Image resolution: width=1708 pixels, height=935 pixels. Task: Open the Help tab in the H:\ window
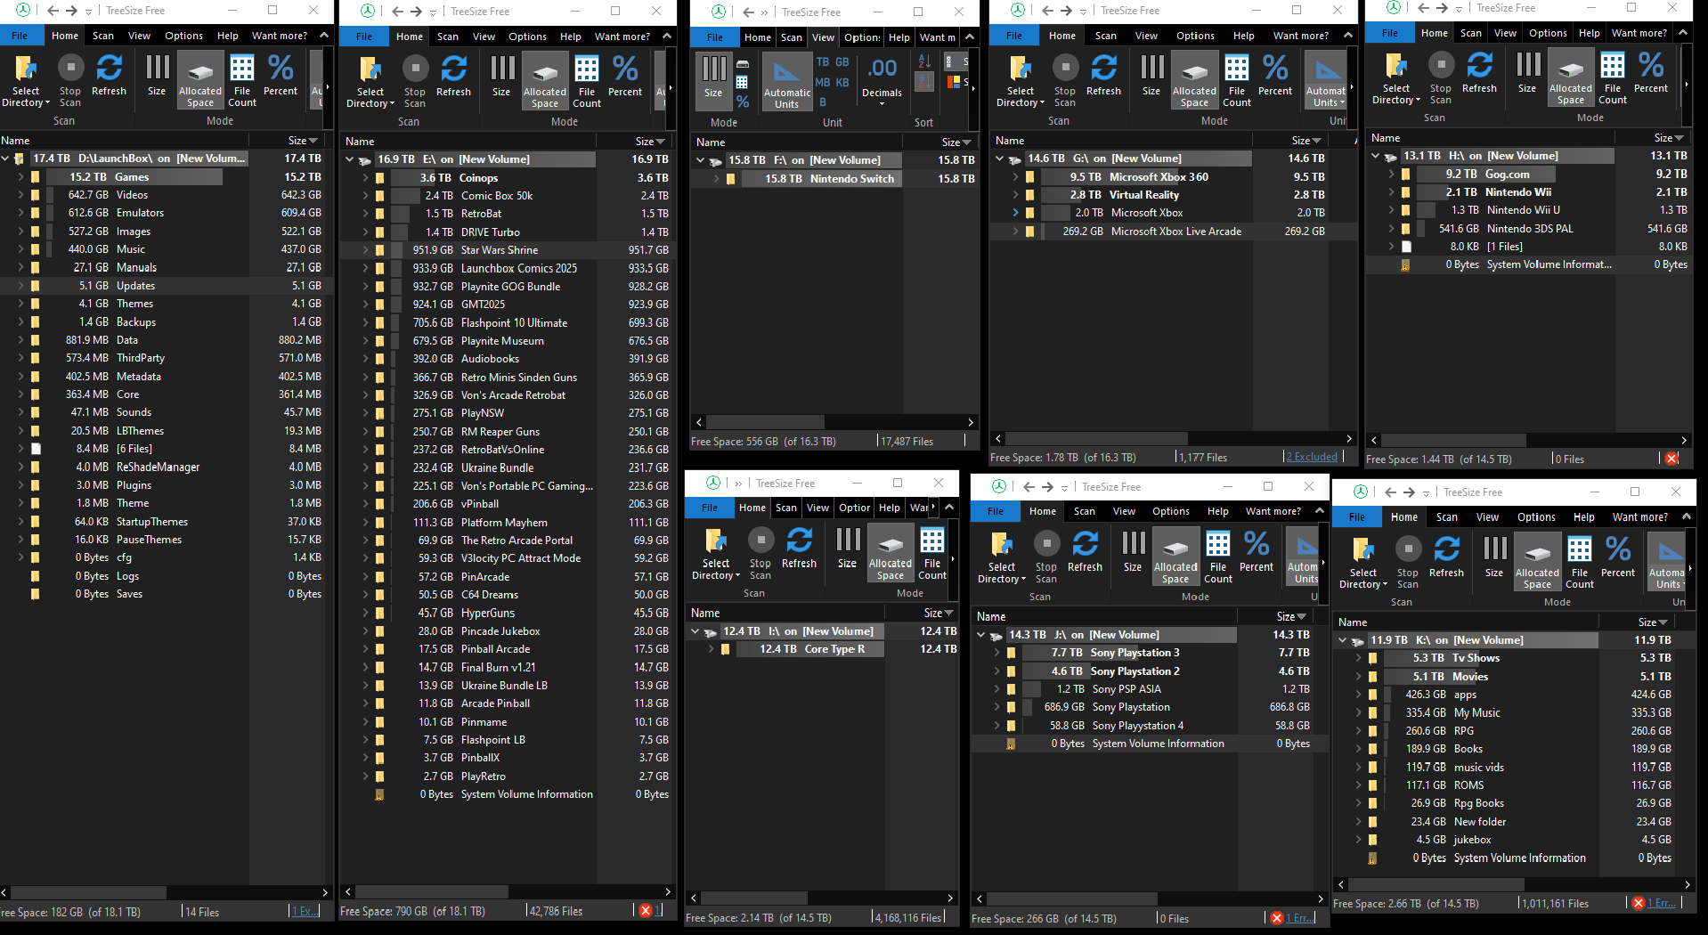click(1590, 33)
